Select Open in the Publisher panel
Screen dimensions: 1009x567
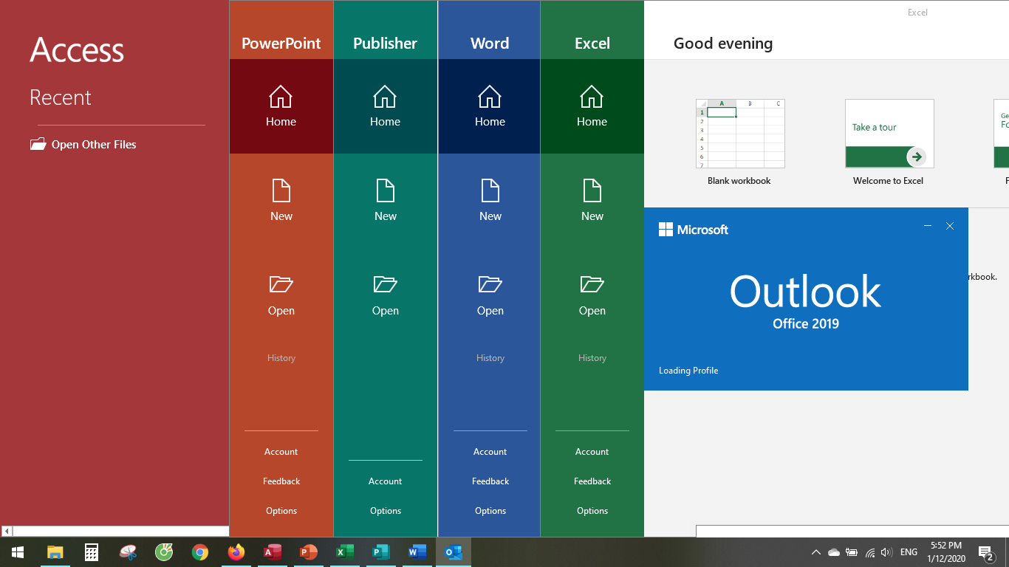coord(385,295)
